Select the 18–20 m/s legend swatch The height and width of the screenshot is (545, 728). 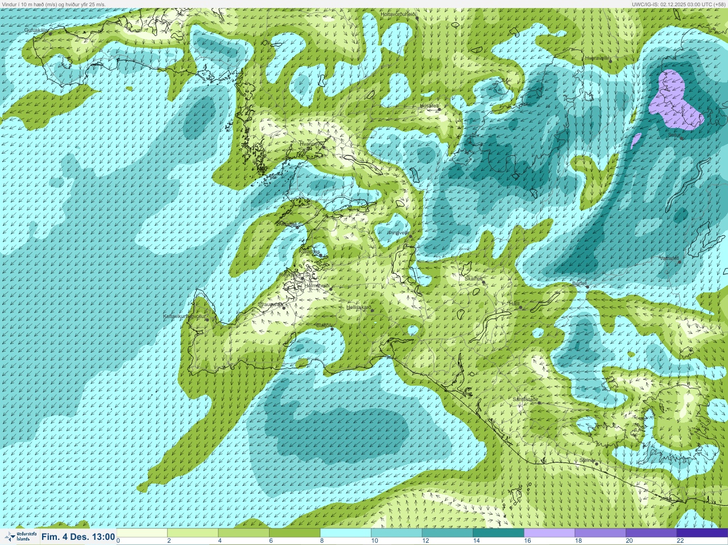(600, 533)
